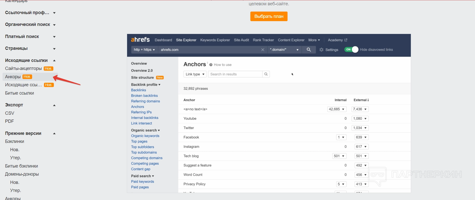The height and width of the screenshot is (200, 475).
Task: Open Rank Tracker in ahrefs navigation
Action: 264,40
